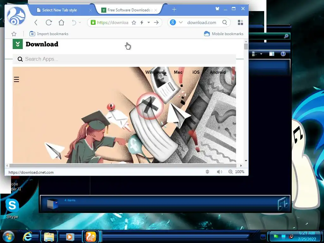Open the skin T-shirt icon in titlebar
Image resolution: width=324 pixels, height=243 pixels.
(217, 9)
